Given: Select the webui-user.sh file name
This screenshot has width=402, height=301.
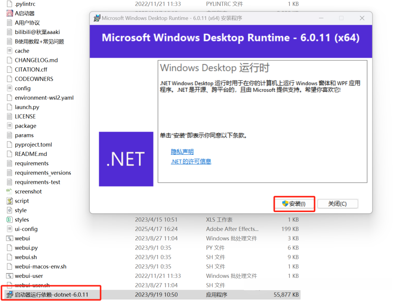Looking at the screenshot, I should click(32, 285).
